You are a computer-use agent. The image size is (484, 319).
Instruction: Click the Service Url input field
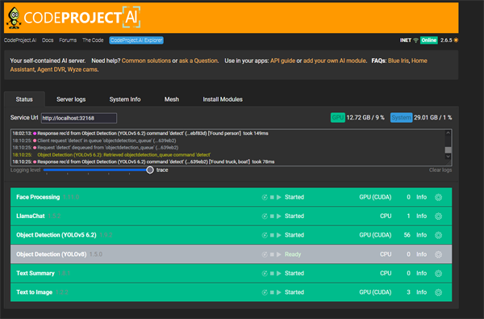(79, 118)
